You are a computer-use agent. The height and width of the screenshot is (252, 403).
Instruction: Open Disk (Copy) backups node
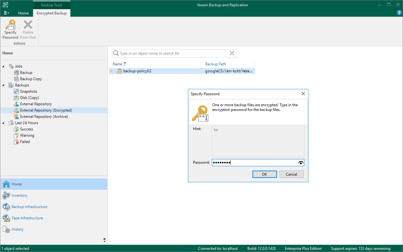[30, 98]
